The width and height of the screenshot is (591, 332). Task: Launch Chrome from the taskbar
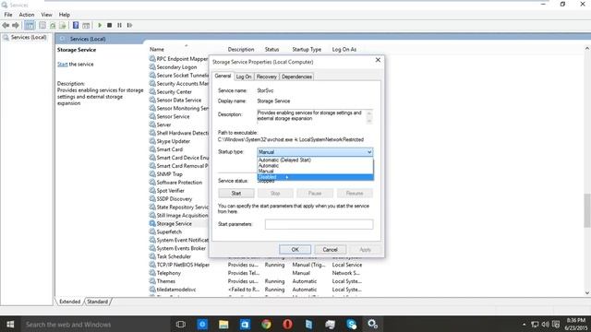[266, 324]
